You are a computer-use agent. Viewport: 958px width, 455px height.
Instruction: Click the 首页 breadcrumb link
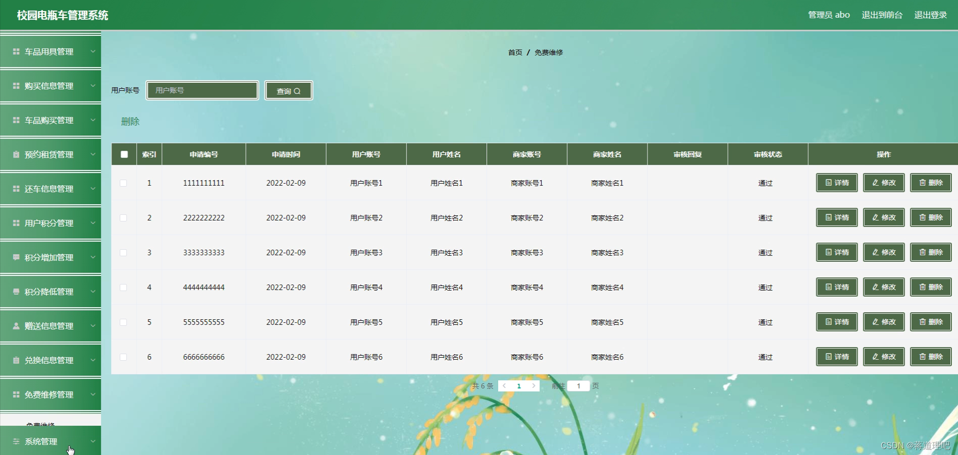(x=514, y=51)
